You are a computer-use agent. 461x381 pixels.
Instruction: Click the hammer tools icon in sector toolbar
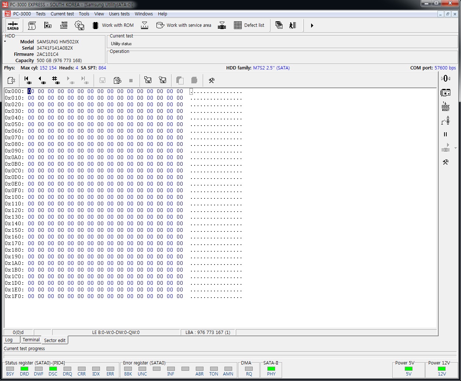[211, 80]
